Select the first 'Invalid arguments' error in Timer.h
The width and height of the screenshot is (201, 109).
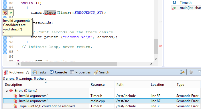pos(33,96)
